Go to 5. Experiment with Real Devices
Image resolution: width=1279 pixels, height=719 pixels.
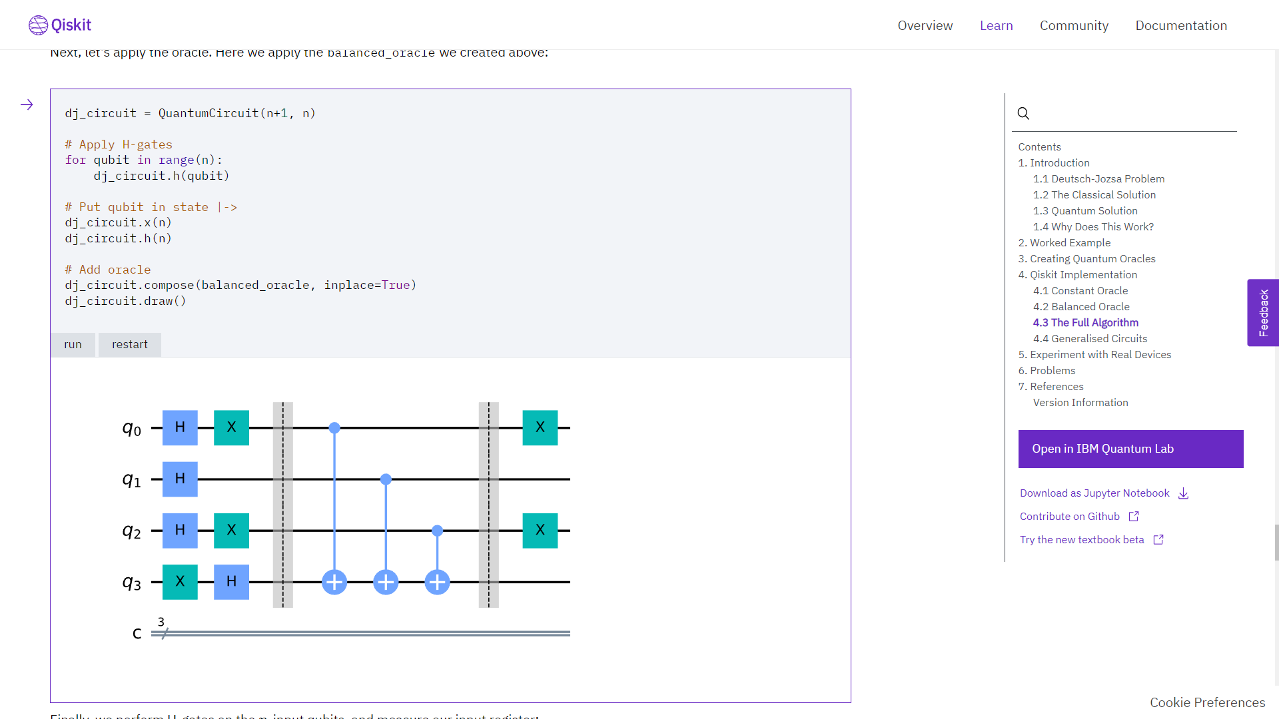click(1094, 355)
